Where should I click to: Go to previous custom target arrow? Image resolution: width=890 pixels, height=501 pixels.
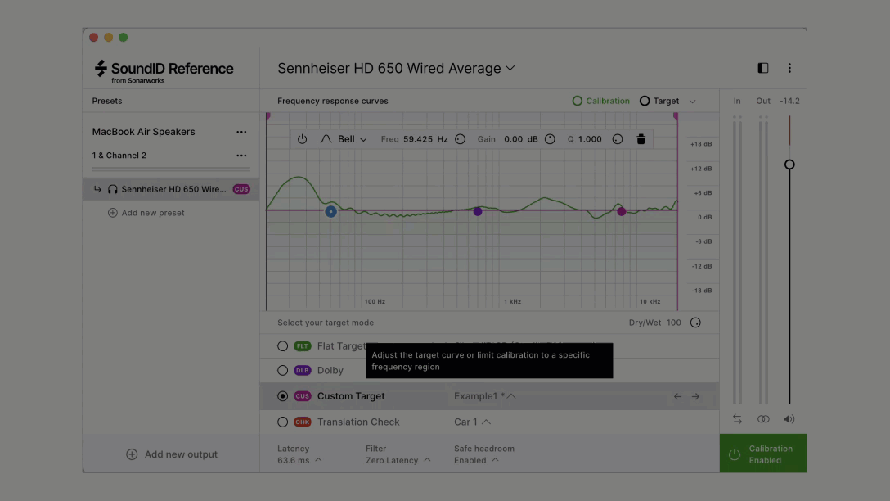[677, 396]
